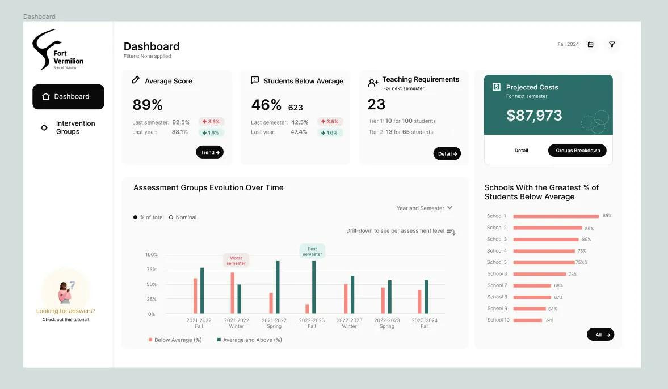
Task: Open the All schools arrow button
Action: pos(600,334)
